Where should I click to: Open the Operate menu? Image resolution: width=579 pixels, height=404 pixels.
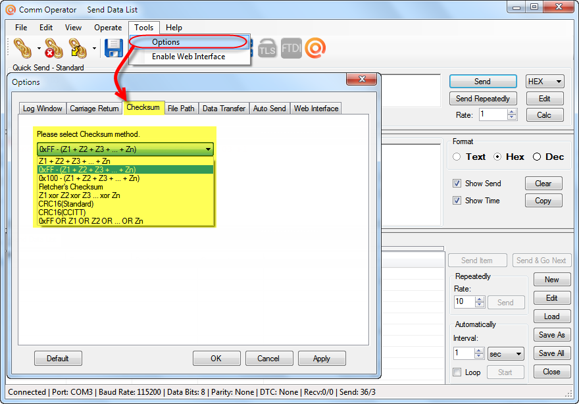tap(108, 28)
